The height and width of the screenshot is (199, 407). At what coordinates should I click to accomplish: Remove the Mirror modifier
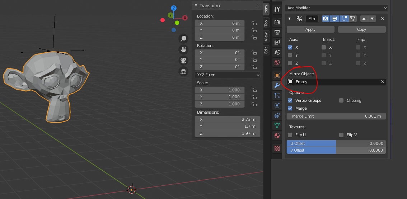pyautogui.click(x=382, y=19)
